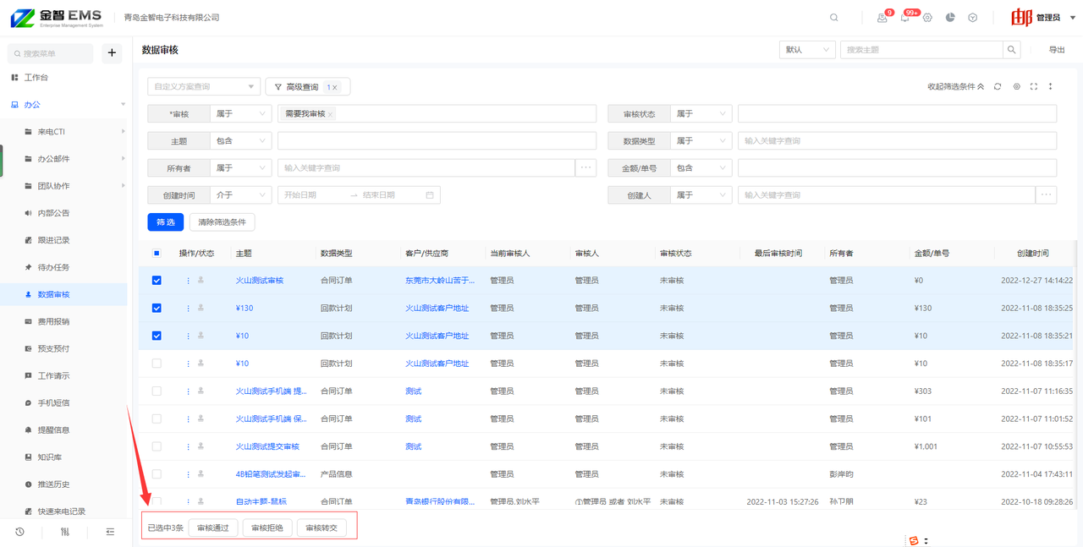Open 待办任务 in the sidebar
This screenshot has height=547, width=1083.
pos(53,267)
